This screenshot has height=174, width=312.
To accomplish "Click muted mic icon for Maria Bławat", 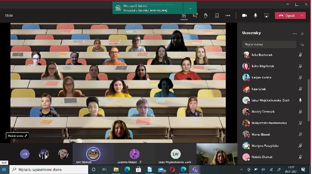I will [300, 134].
